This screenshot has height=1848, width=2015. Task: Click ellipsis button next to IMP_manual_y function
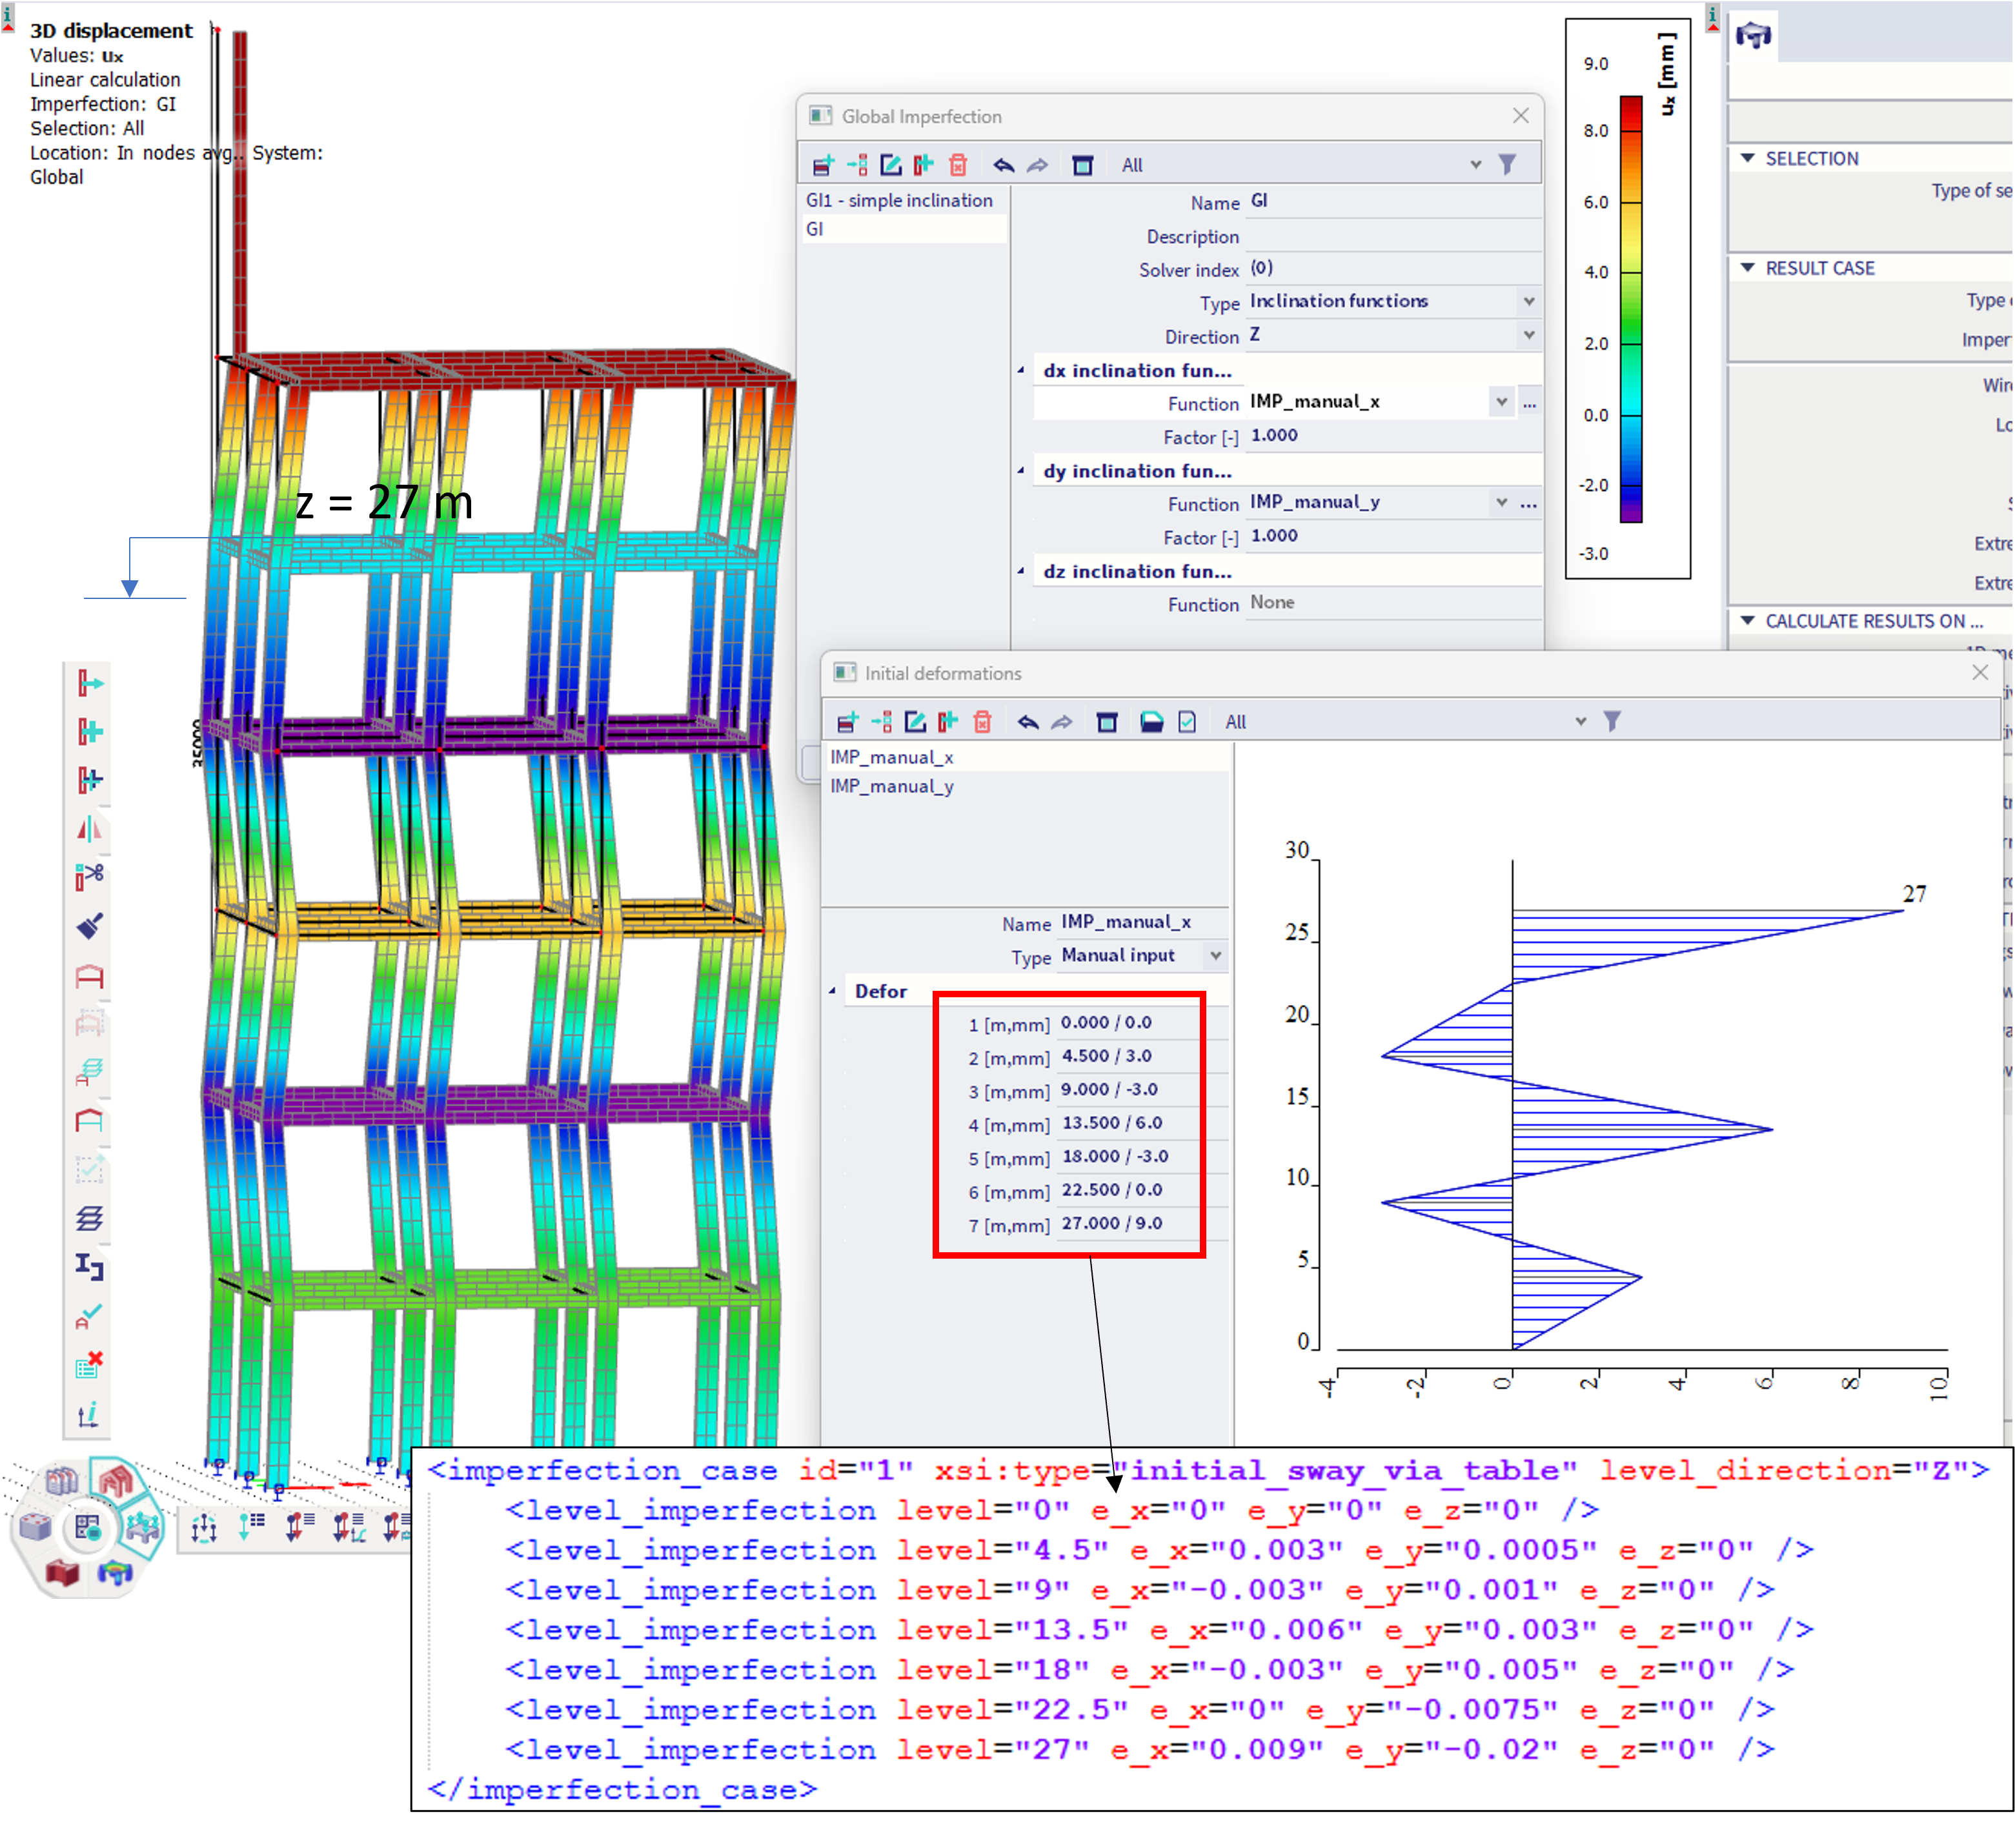(1528, 503)
